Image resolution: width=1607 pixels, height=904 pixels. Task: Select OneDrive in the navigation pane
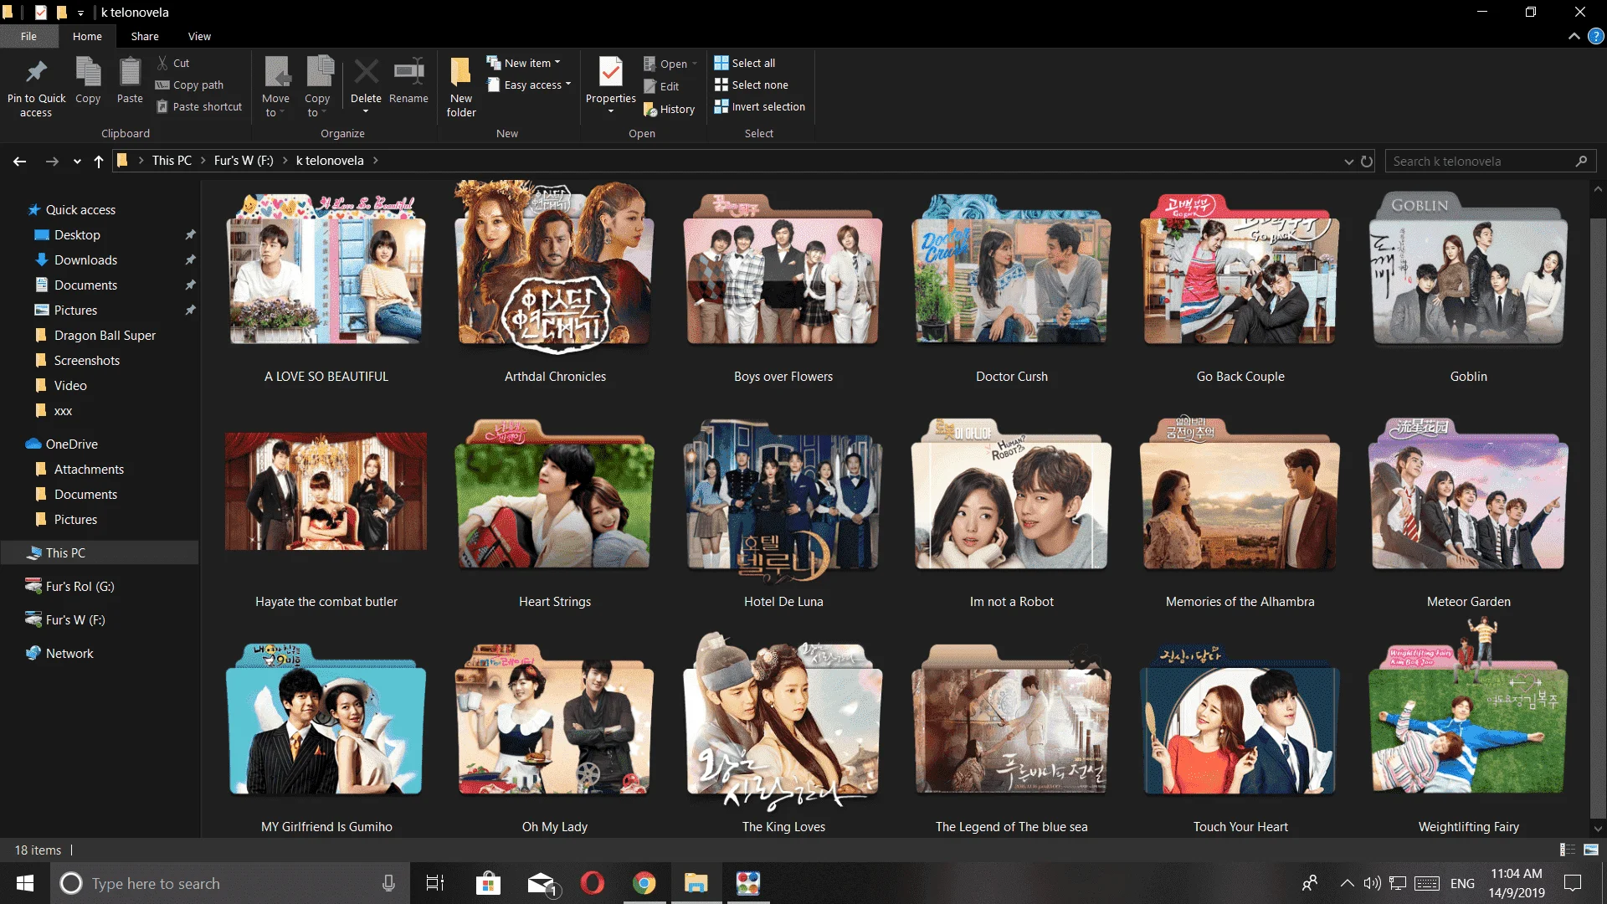[x=71, y=444]
